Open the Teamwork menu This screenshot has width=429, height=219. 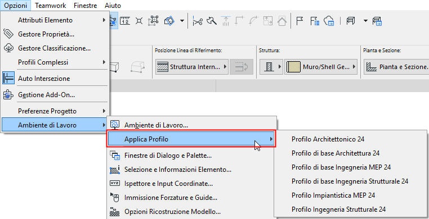coord(50,5)
